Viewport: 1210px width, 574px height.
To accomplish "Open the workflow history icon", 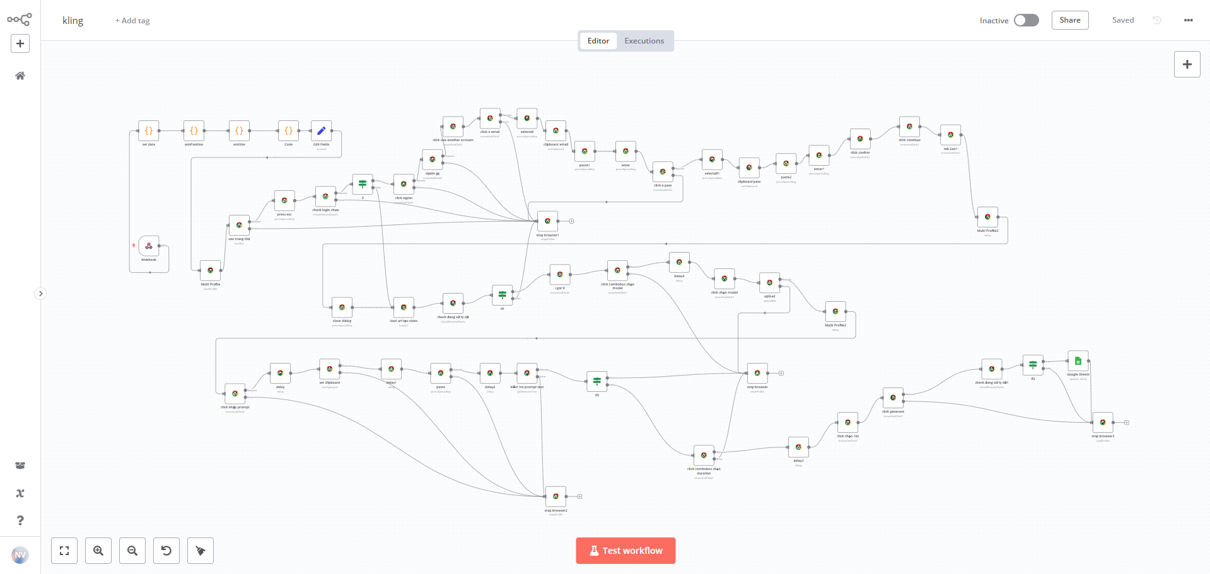I will (1157, 20).
